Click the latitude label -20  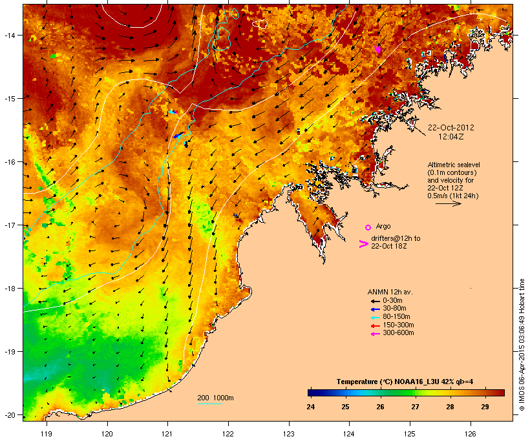[9, 415]
